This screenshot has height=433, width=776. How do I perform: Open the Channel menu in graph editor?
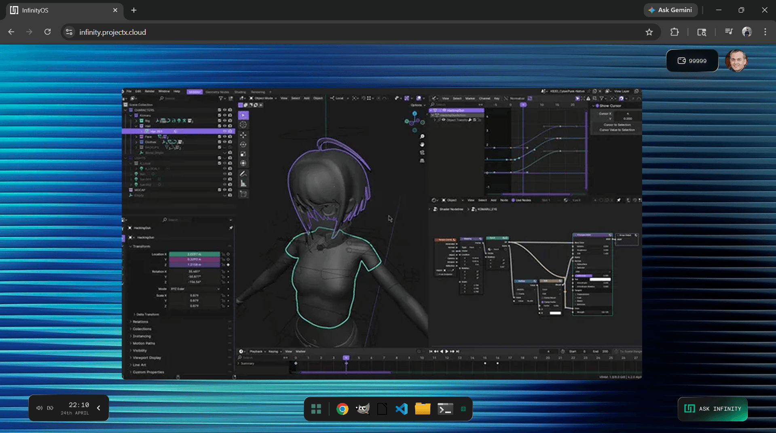(484, 98)
